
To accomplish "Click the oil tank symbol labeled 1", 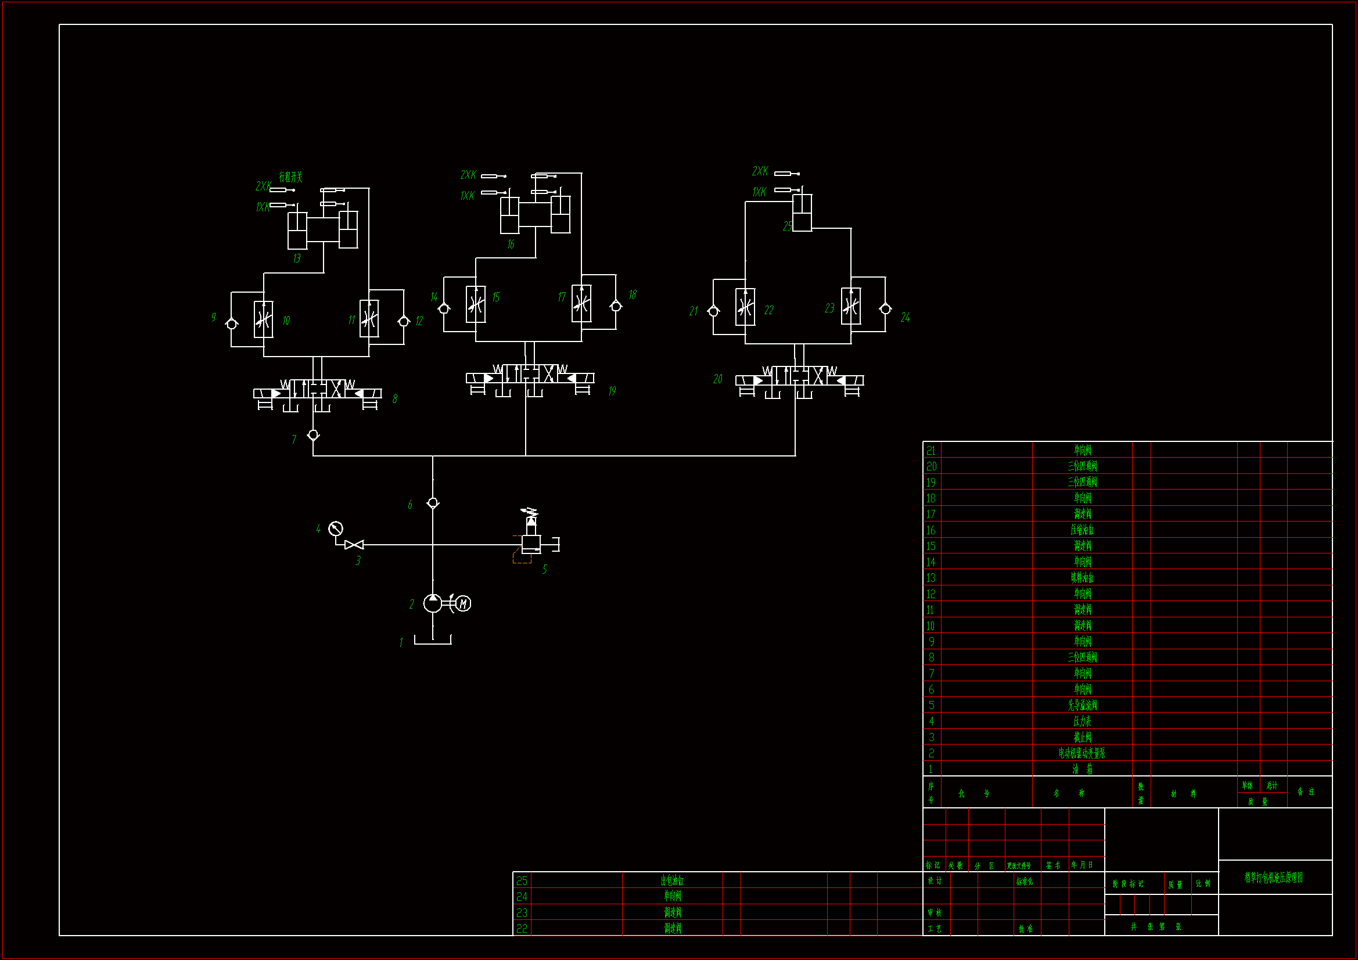I will 432,639.
